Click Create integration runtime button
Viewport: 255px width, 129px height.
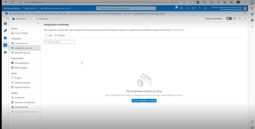[x=144, y=101]
